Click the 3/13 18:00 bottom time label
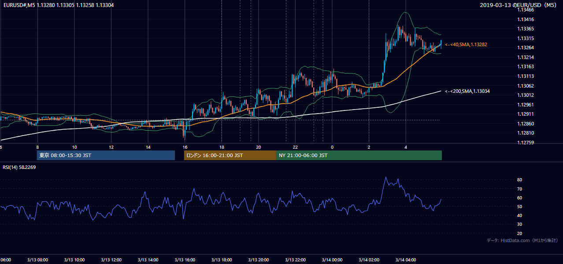 (x=222, y=260)
